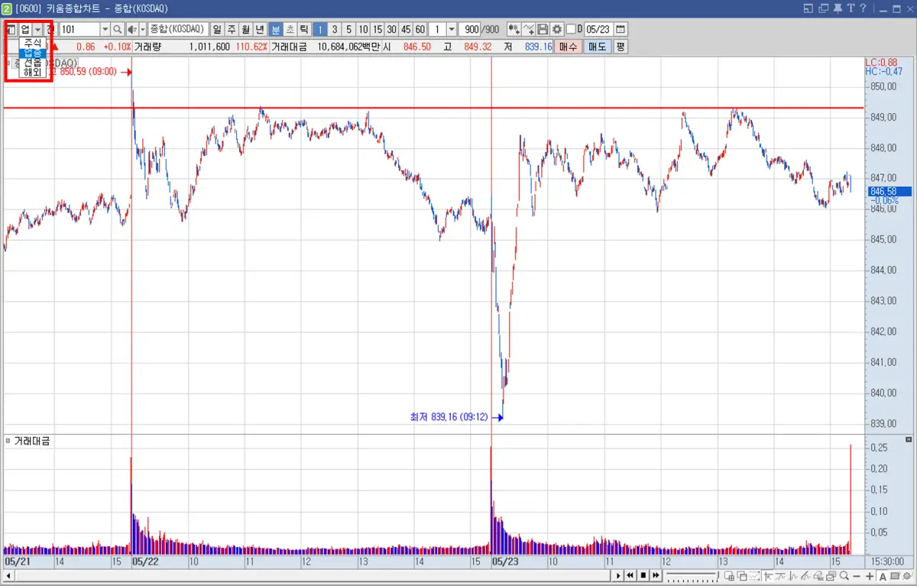Click the pin window icon in title bar

[x=838, y=8]
